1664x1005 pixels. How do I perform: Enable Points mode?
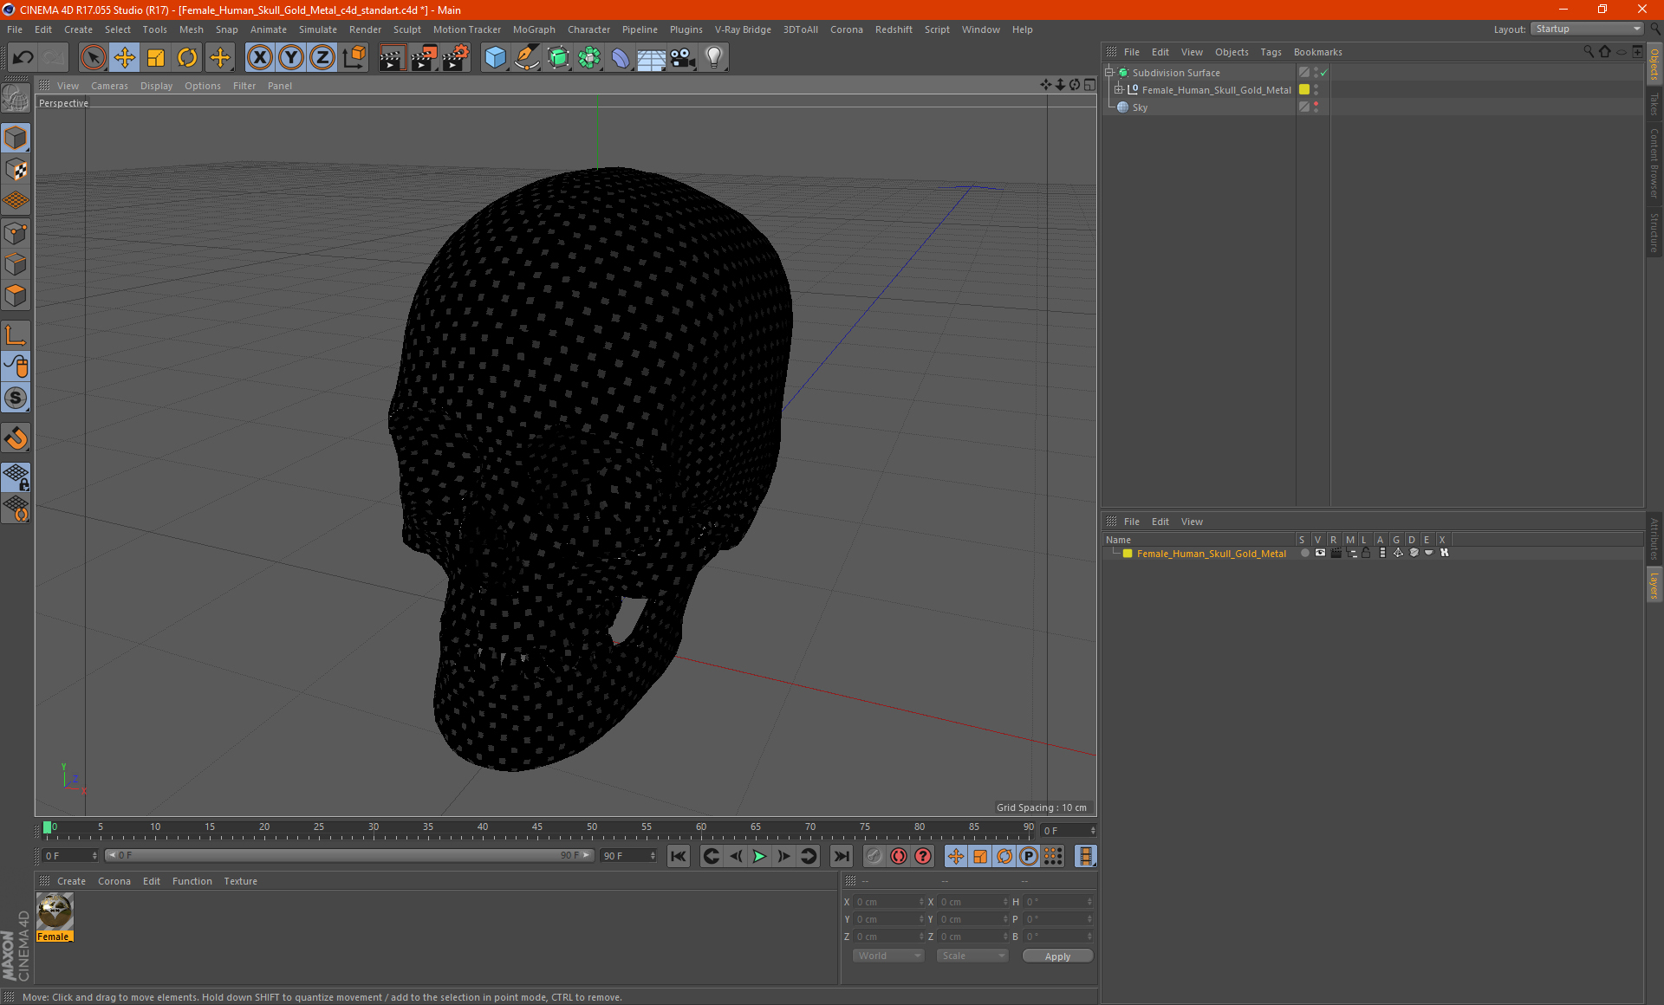tap(16, 233)
